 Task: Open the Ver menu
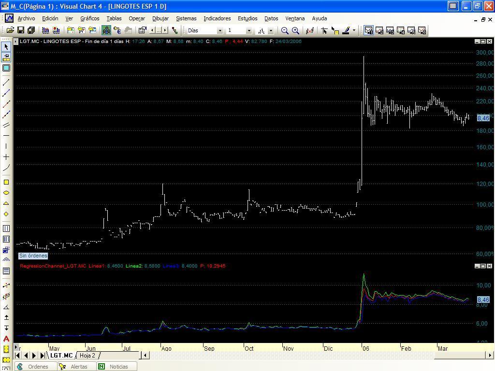(x=69, y=18)
